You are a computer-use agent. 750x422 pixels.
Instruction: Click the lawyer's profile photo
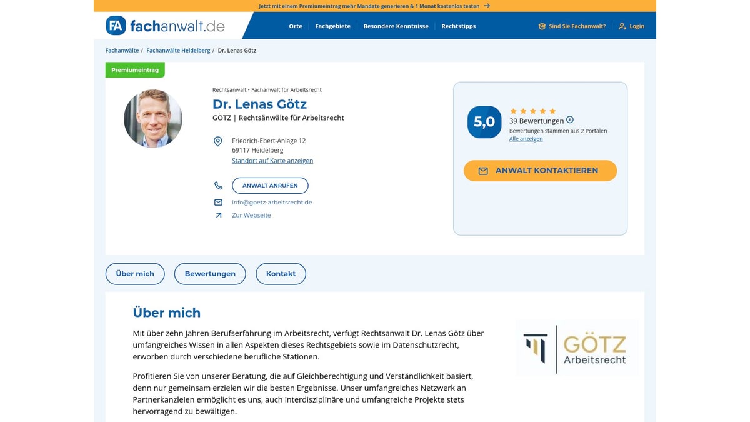point(152,118)
